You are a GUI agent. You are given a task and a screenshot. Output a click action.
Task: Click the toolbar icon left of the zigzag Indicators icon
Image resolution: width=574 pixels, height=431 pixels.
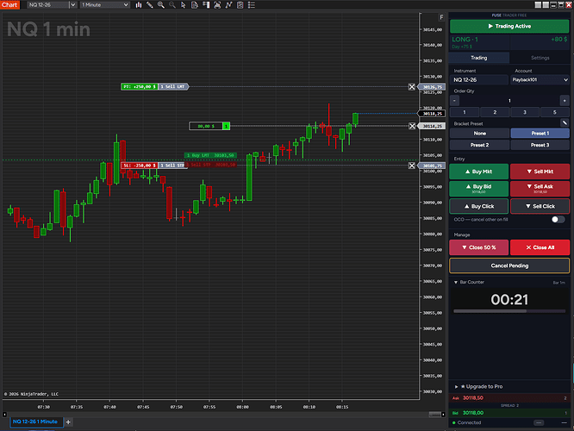[217, 5]
